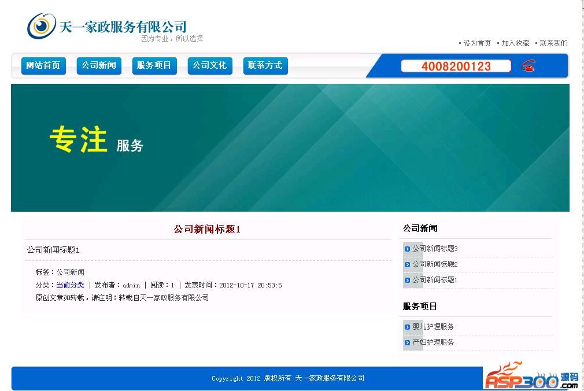Click the 发布者:admin text
This screenshot has width=584, height=391.
[x=117, y=285]
